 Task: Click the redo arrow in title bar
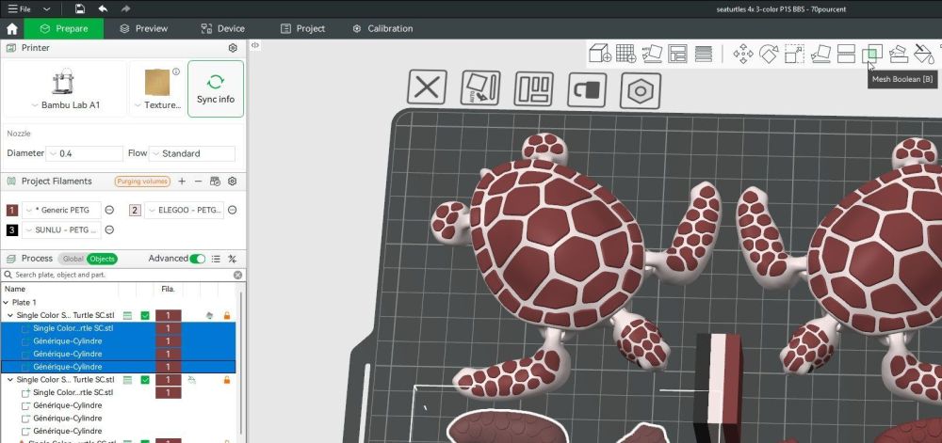[x=125, y=9]
